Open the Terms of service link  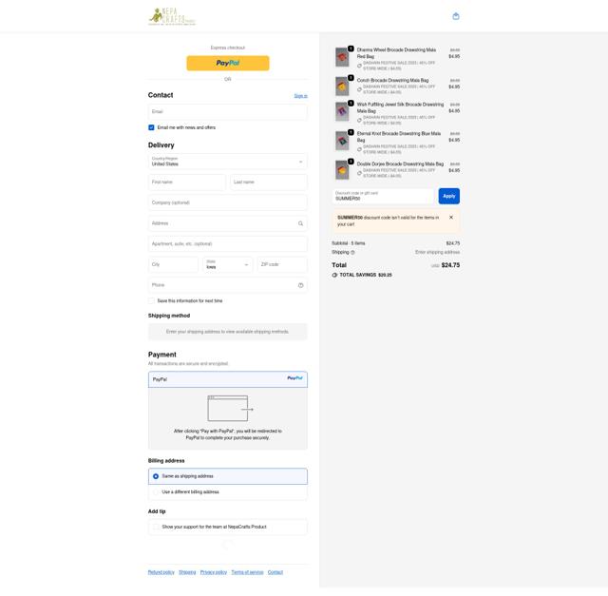point(247,572)
